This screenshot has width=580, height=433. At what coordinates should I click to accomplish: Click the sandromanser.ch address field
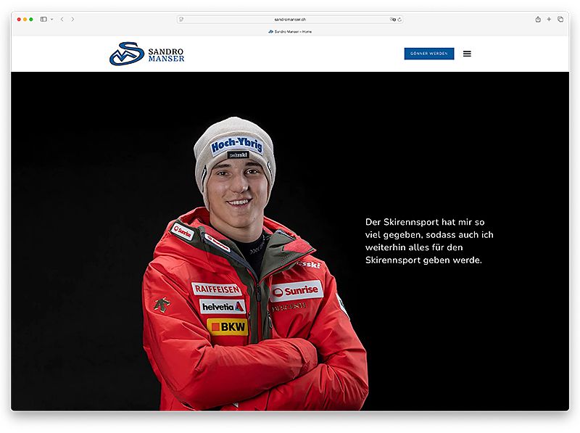pos(290,20)
